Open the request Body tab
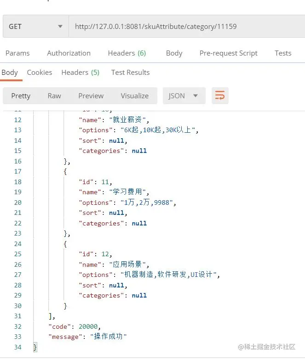The height and width of the screenshot is (360, 305). pos(174,53)
